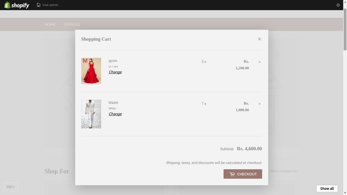Expand More categories
The width and height of the screenshot is (347, 195).
pos(285,171)
